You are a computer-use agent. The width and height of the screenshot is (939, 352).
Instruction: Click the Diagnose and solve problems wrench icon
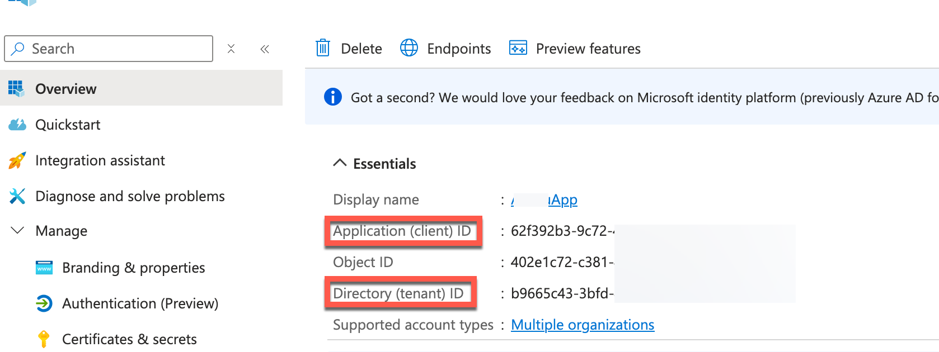click(x=17, y=196)
